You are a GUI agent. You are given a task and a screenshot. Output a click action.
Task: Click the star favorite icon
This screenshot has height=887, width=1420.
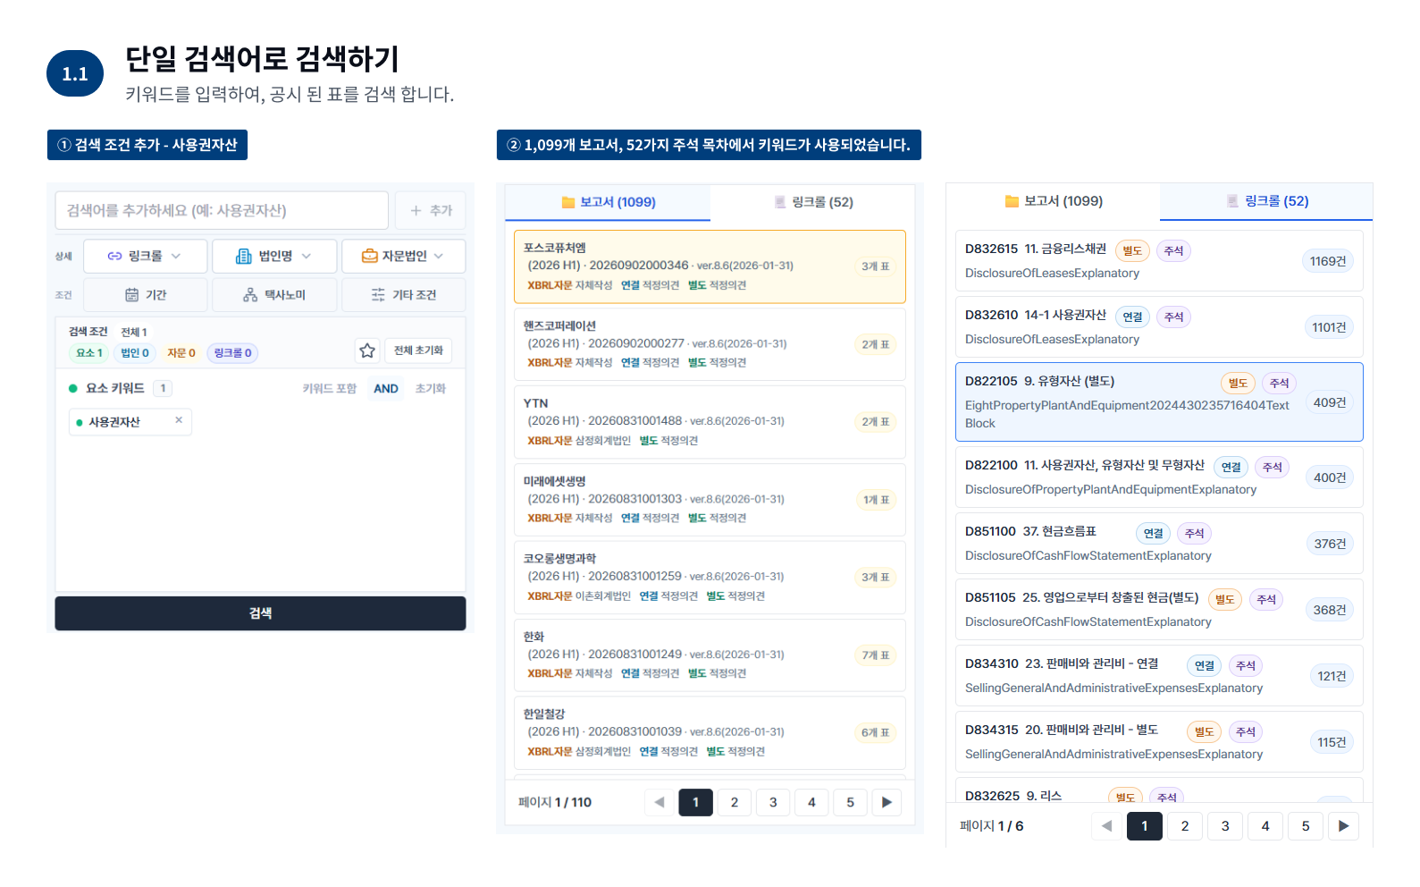pyautogui.click(x=367, y=351)
